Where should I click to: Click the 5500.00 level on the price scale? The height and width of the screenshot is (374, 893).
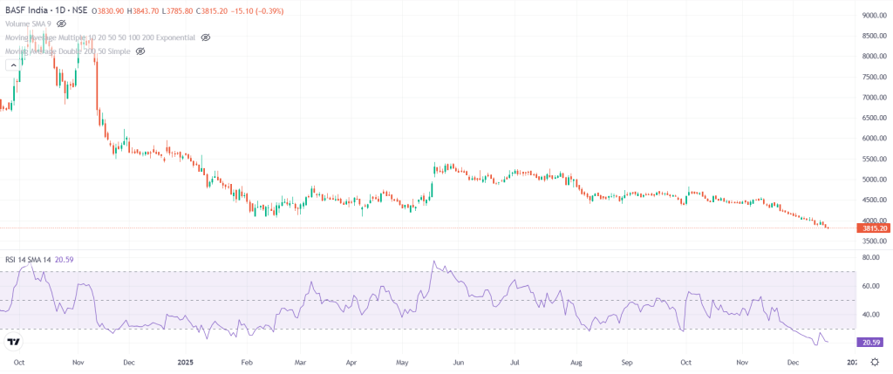click(875, 160)
